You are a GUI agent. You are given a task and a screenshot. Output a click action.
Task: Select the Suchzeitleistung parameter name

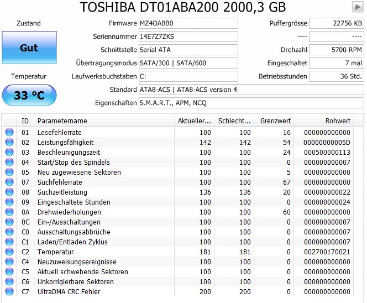pos(62,192)
